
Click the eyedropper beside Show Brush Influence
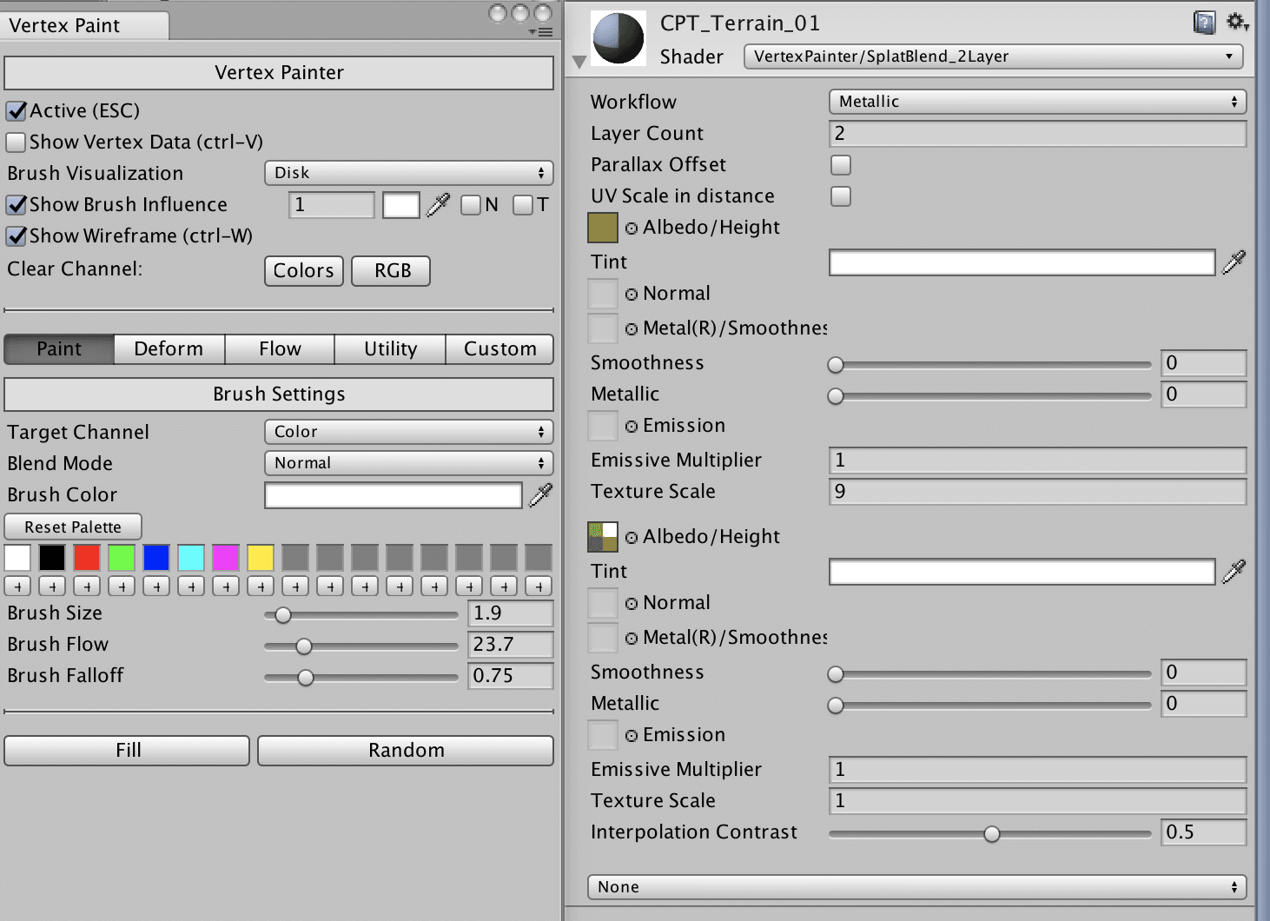[439, 205]
